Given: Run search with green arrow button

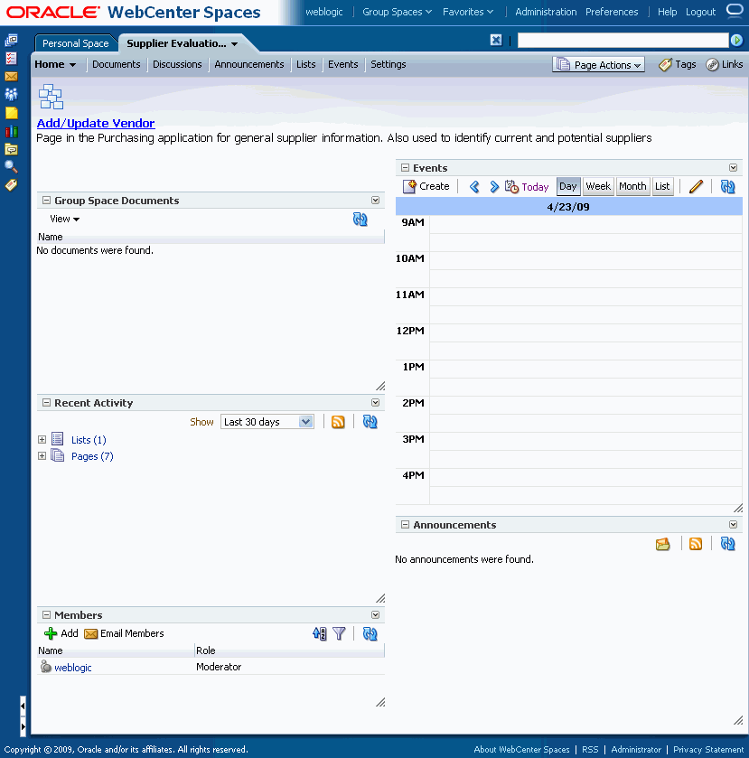Looking at the screenshot, I should [x=736, y=40].
